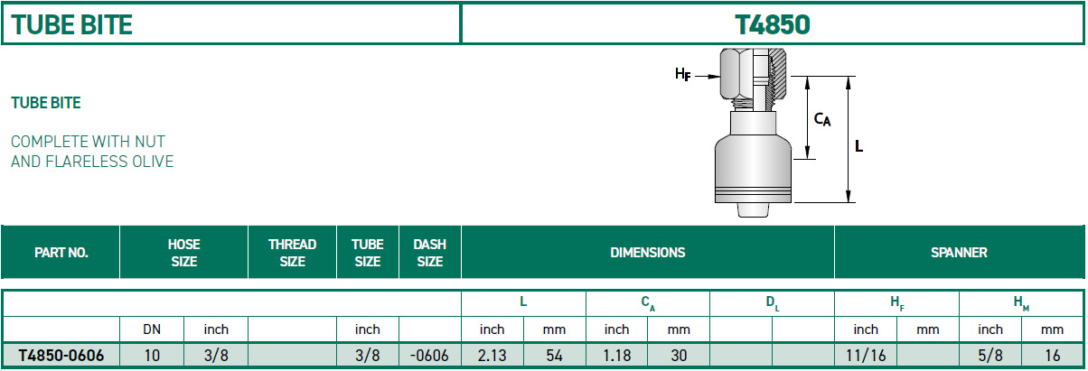Click the CA dimension label in diagram

(822, 118)
